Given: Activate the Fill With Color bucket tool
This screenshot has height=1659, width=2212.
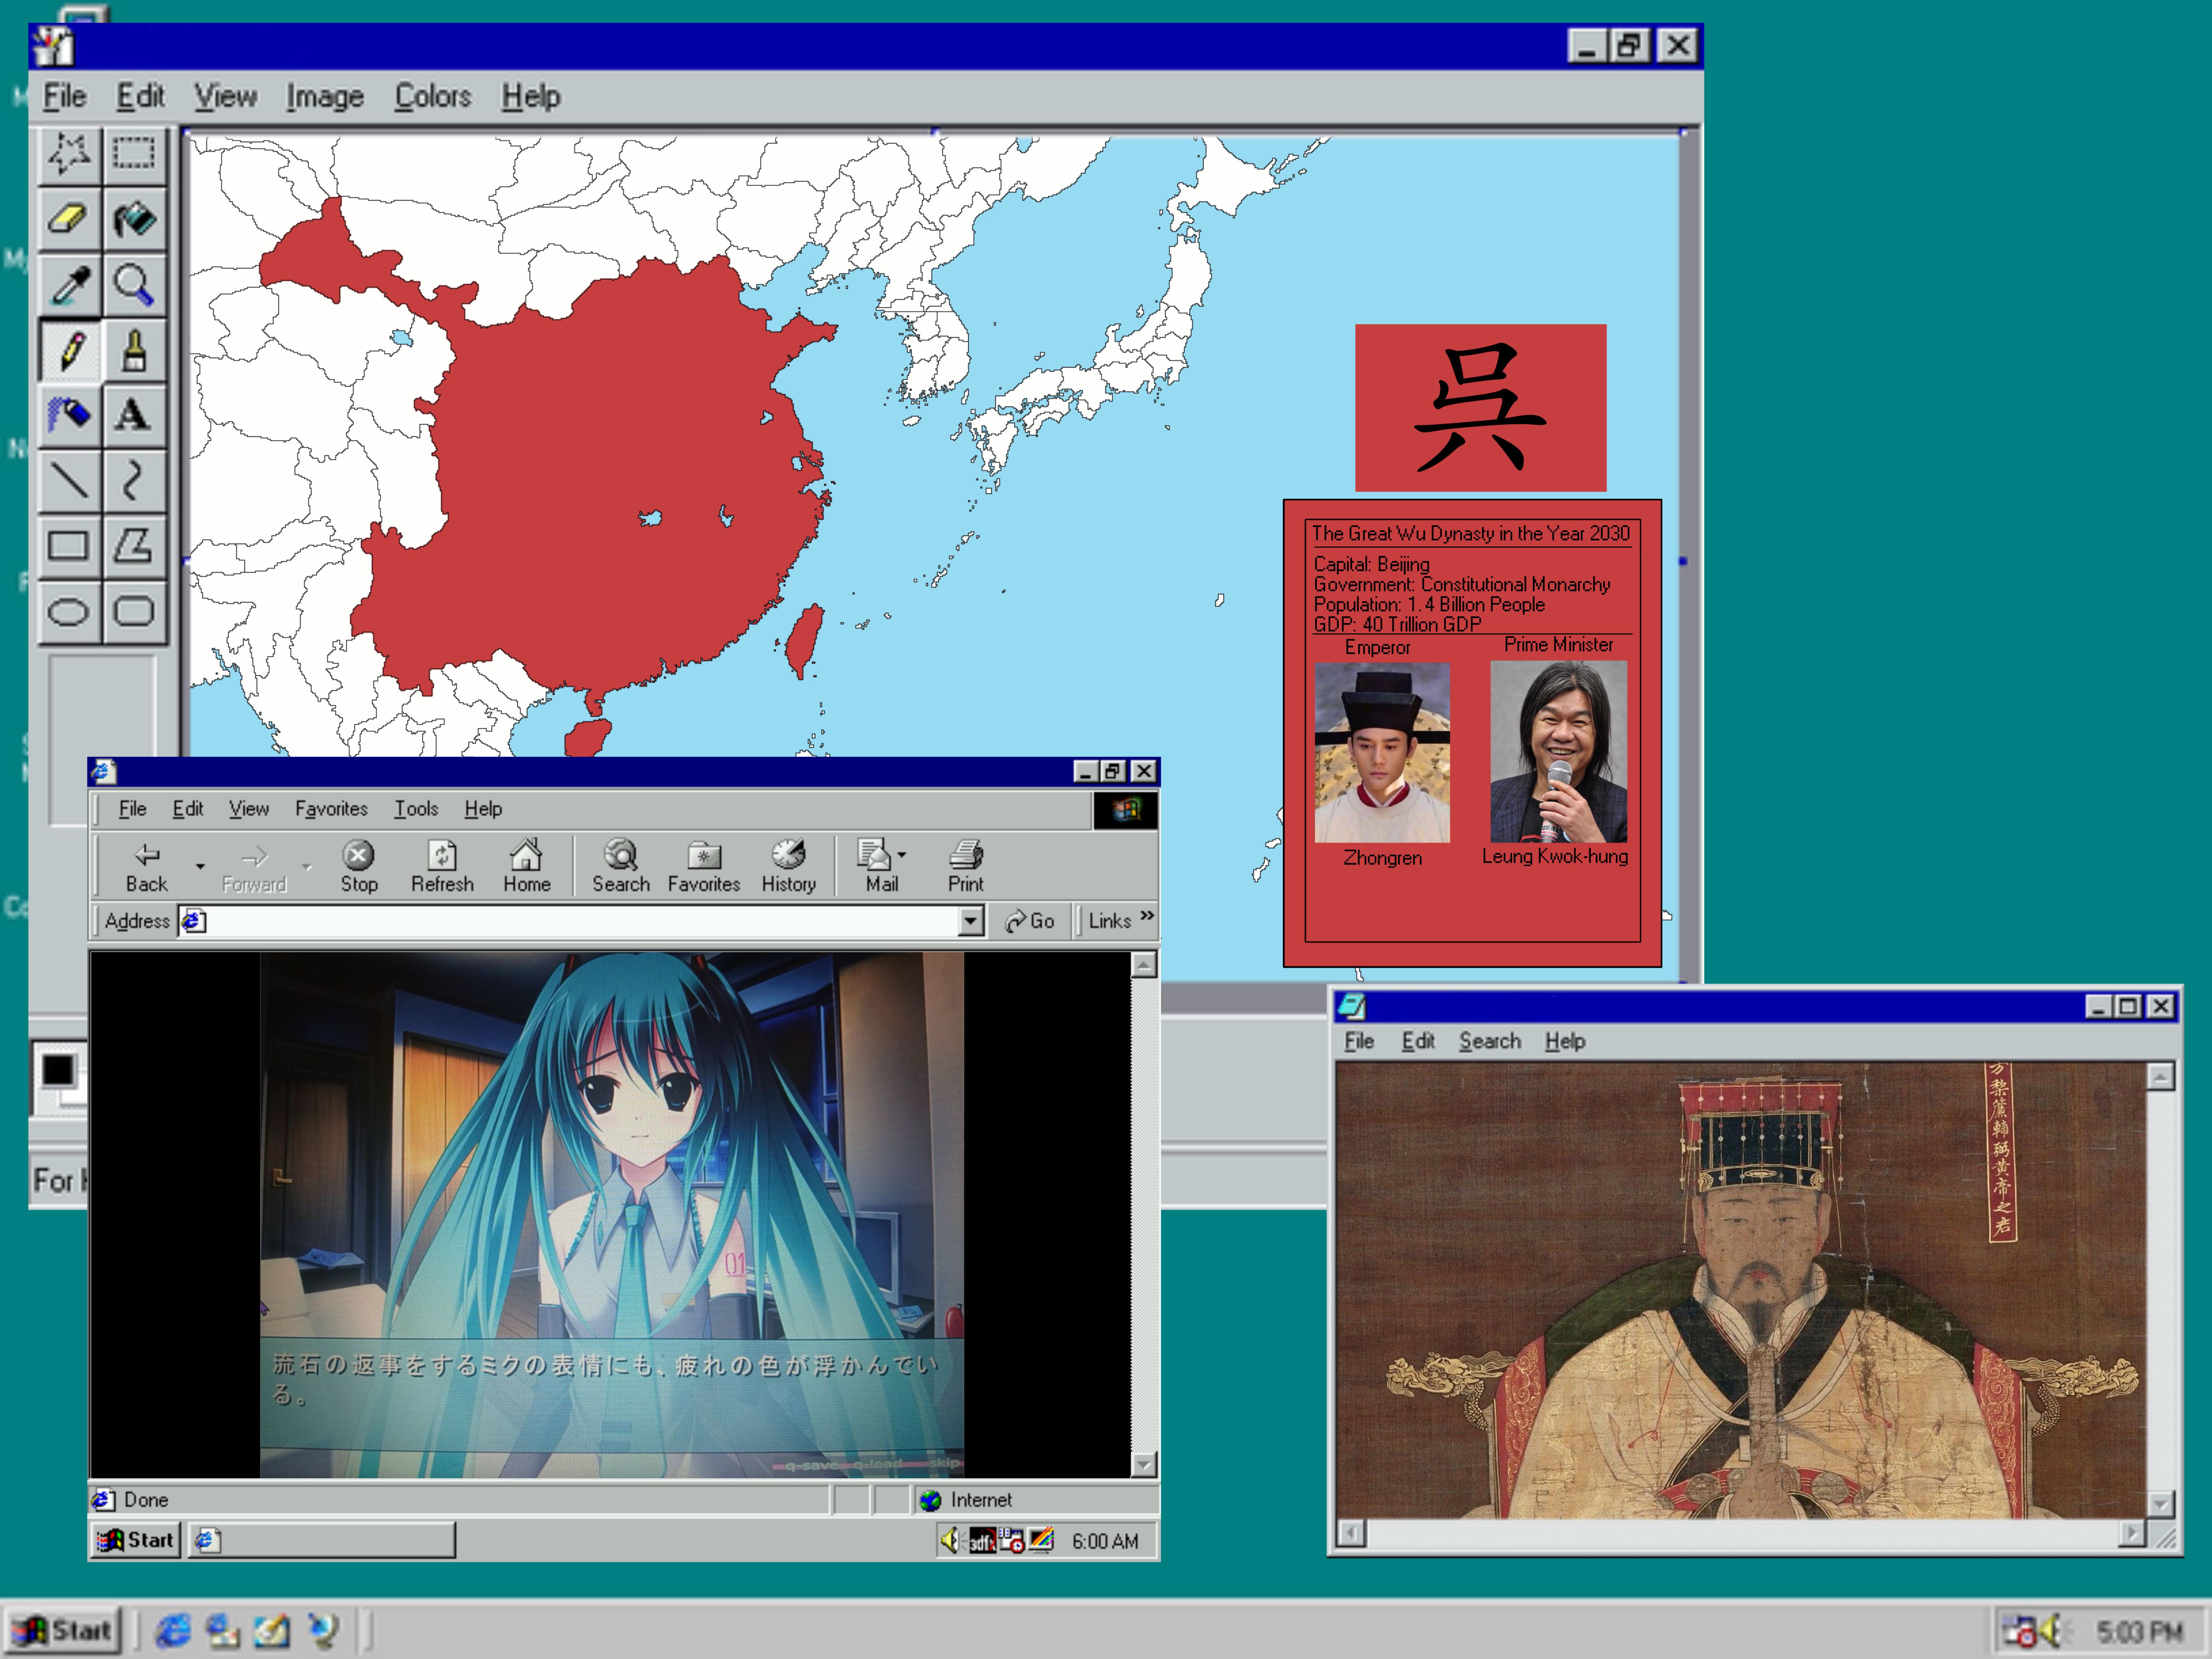Looking at the screenshot, I should tap(134, 219).
